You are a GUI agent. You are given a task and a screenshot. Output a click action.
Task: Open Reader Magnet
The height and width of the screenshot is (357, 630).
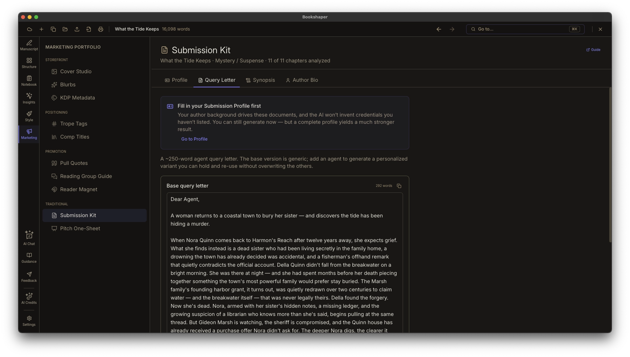(x=94, y=190)
